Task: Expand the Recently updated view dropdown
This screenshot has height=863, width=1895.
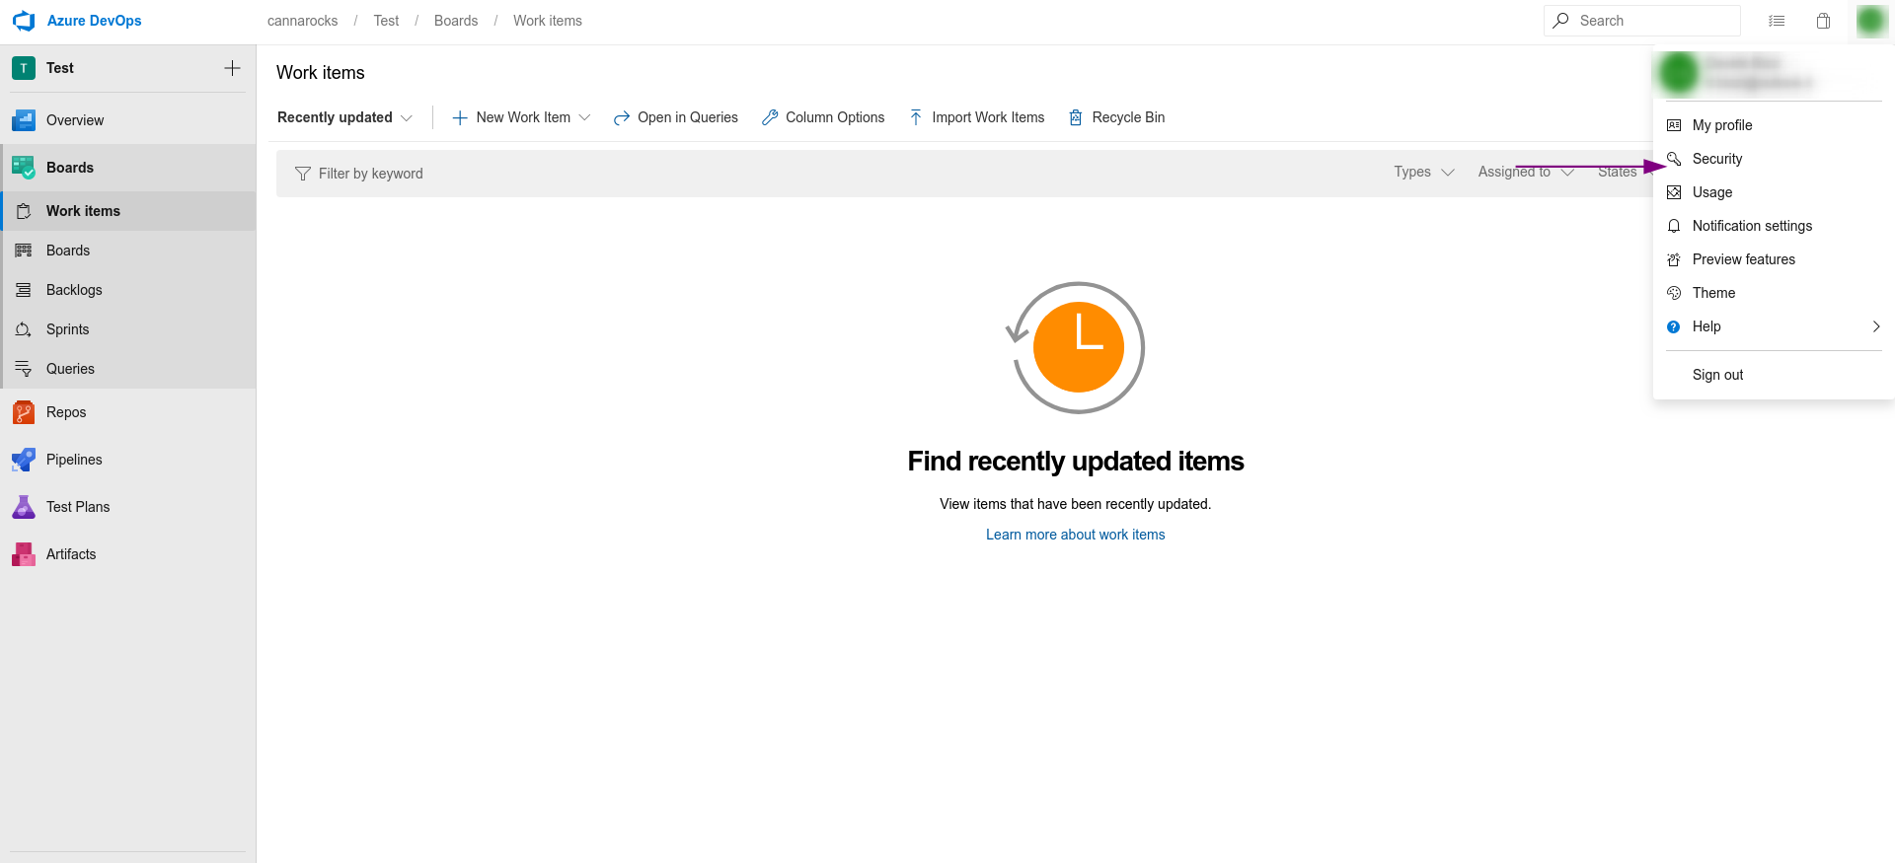Action: 344,117
